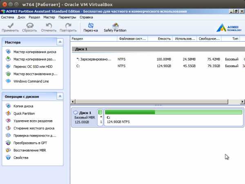Click icon for Мастер восстановления р…

pyautogui.click(x=8, y=74)
